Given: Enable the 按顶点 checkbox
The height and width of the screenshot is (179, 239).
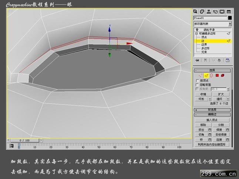Looking at the screenshot, I should (198, 80).
